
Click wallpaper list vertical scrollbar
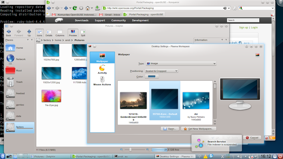point(215,103)
